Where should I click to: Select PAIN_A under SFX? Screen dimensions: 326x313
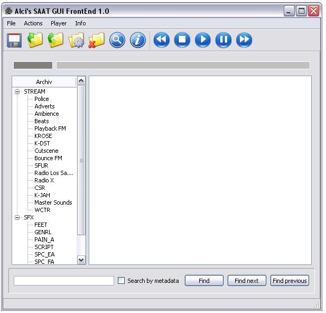coord(44,240)
